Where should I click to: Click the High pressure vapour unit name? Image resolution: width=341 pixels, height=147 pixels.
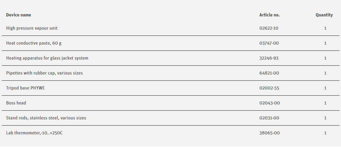click(32, 28)
